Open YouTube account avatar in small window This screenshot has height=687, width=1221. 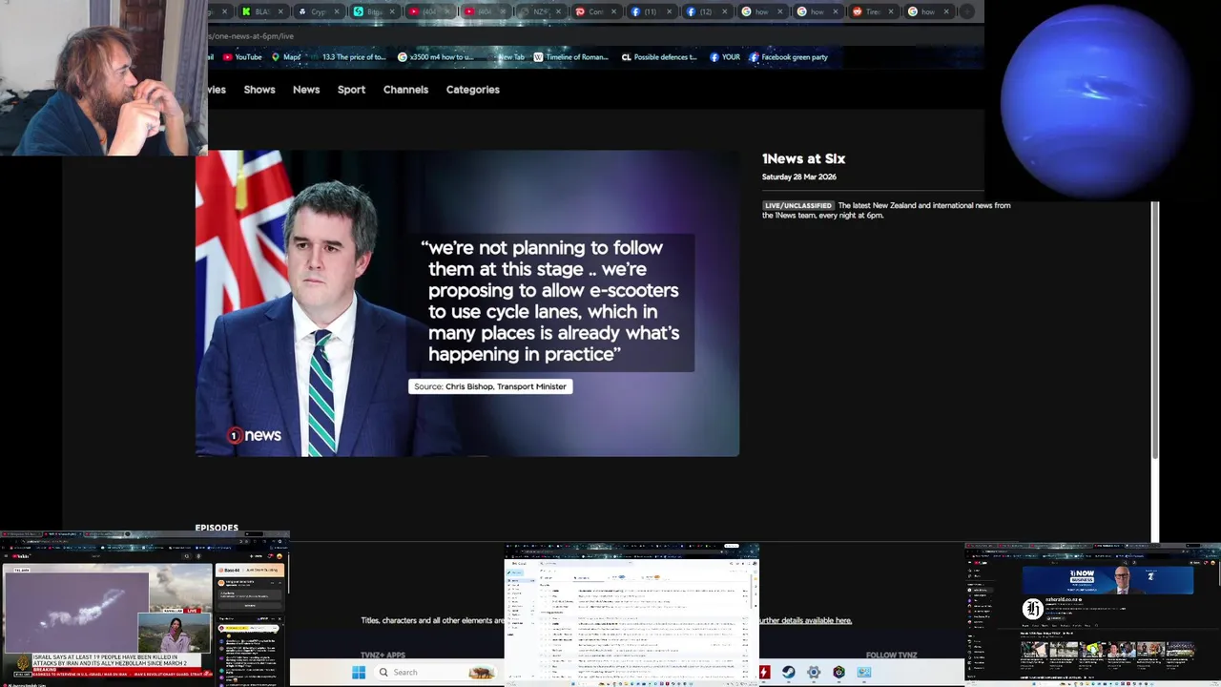(x=280, y=555)
